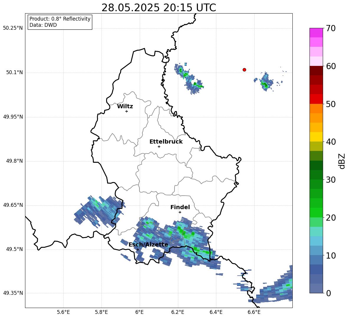
Task: Click the colorbar tick label 0
Action: 328,293
